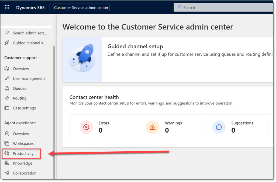Click the search admin settings magnifier icon
Image resolution: width=276 pixels, height=182 pixels.
point(7,33)
